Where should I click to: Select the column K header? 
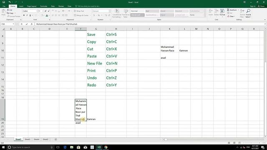[169, 29]
